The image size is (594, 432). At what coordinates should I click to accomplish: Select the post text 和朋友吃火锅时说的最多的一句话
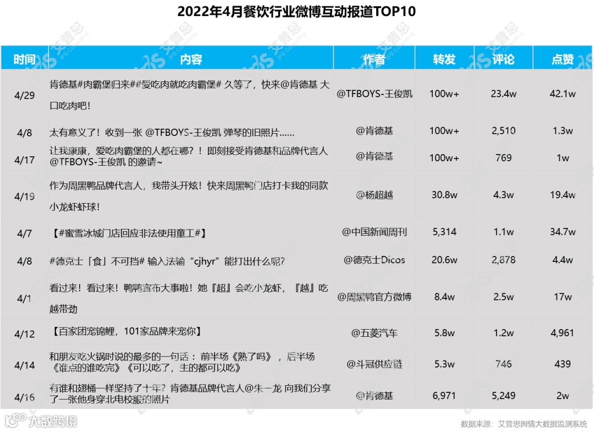coord(182,362)
